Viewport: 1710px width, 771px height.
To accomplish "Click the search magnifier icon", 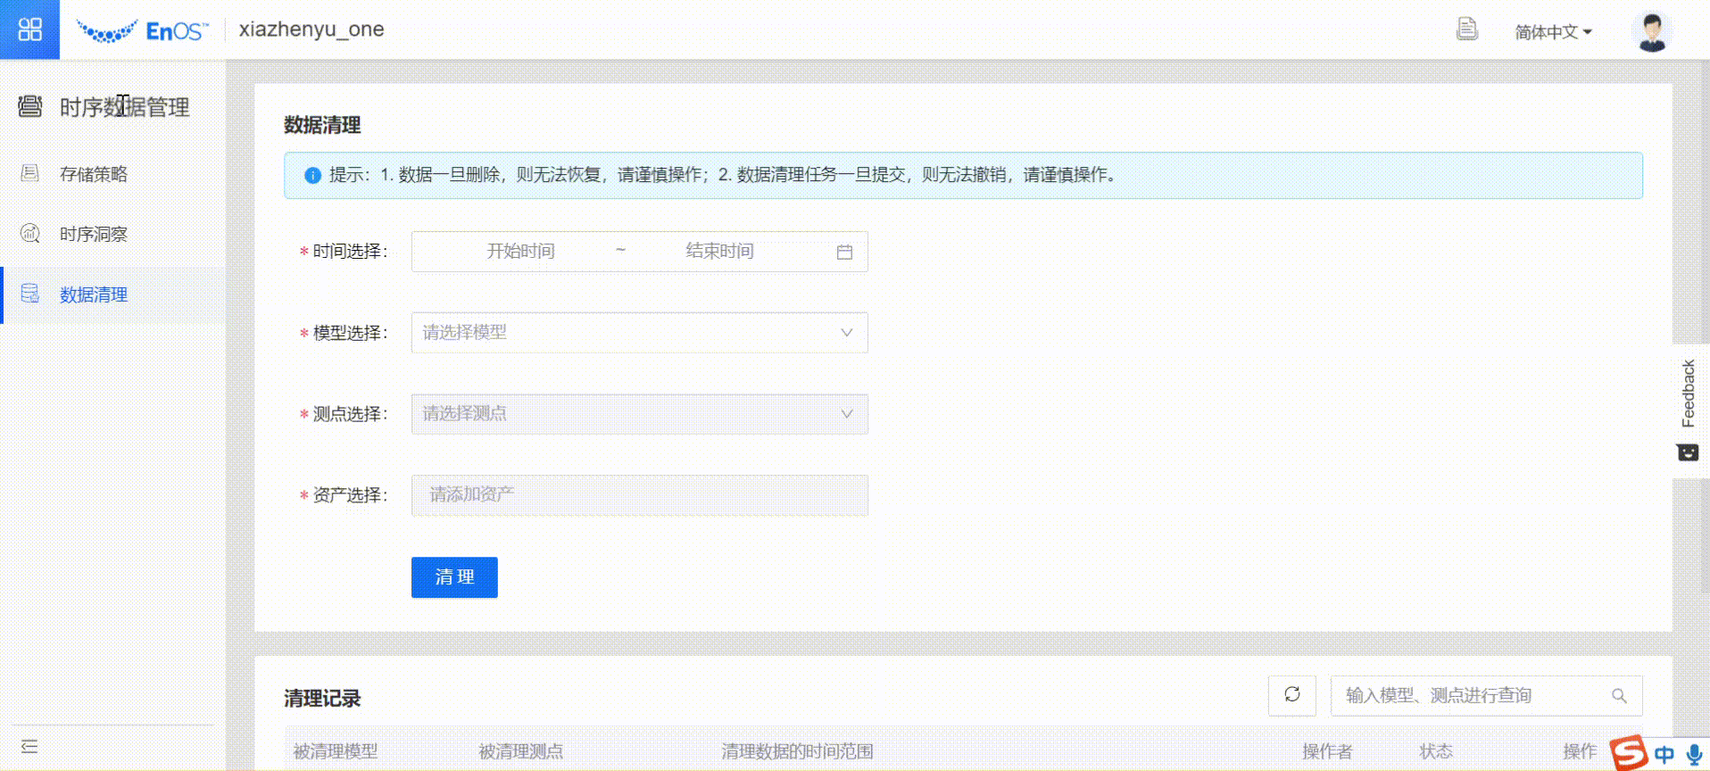I will coord(1619,696).
